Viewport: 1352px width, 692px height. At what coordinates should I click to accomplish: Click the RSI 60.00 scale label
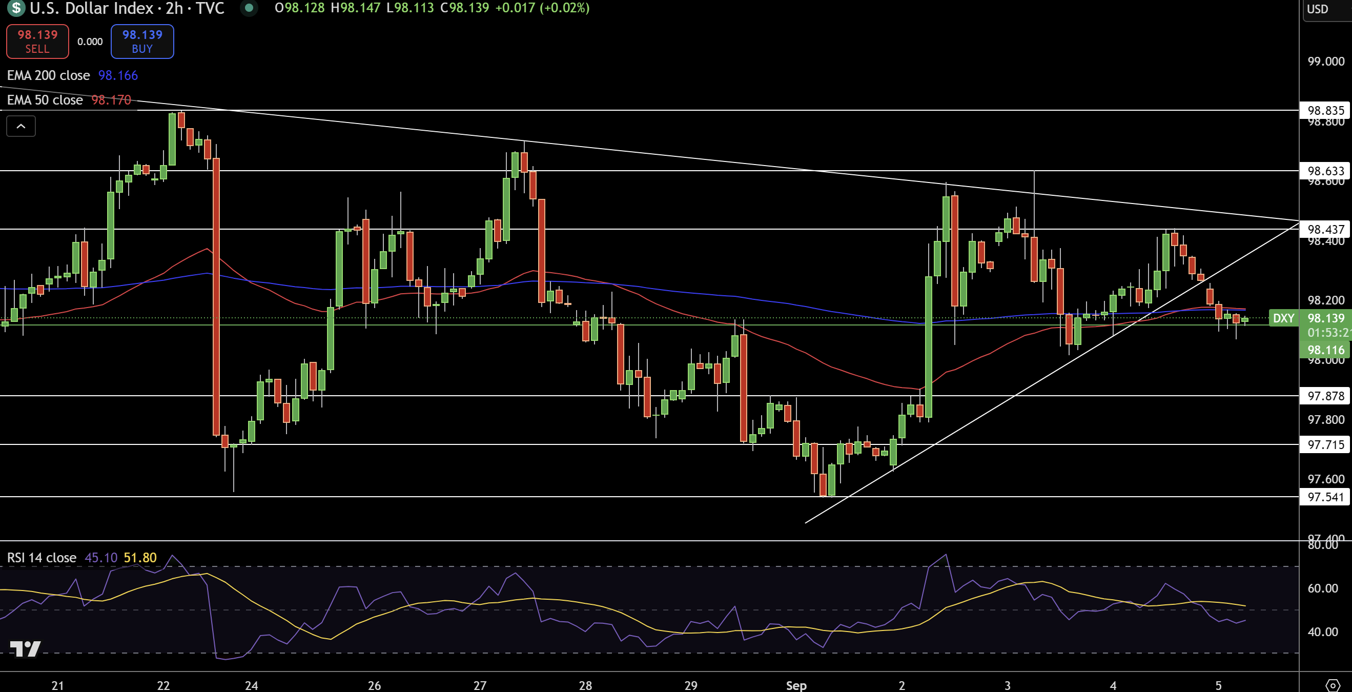[1323, 588]
